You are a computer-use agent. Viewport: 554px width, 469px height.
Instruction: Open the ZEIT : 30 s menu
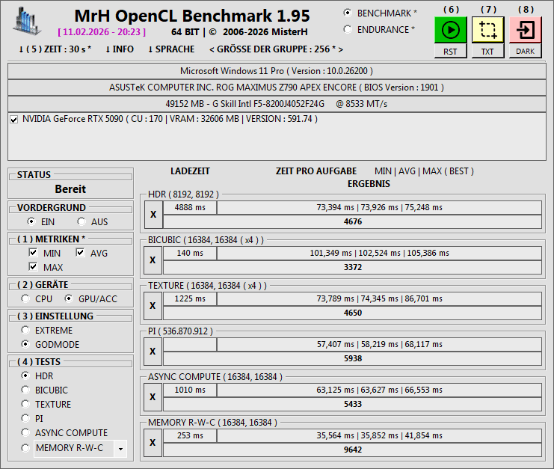[55, 49]
